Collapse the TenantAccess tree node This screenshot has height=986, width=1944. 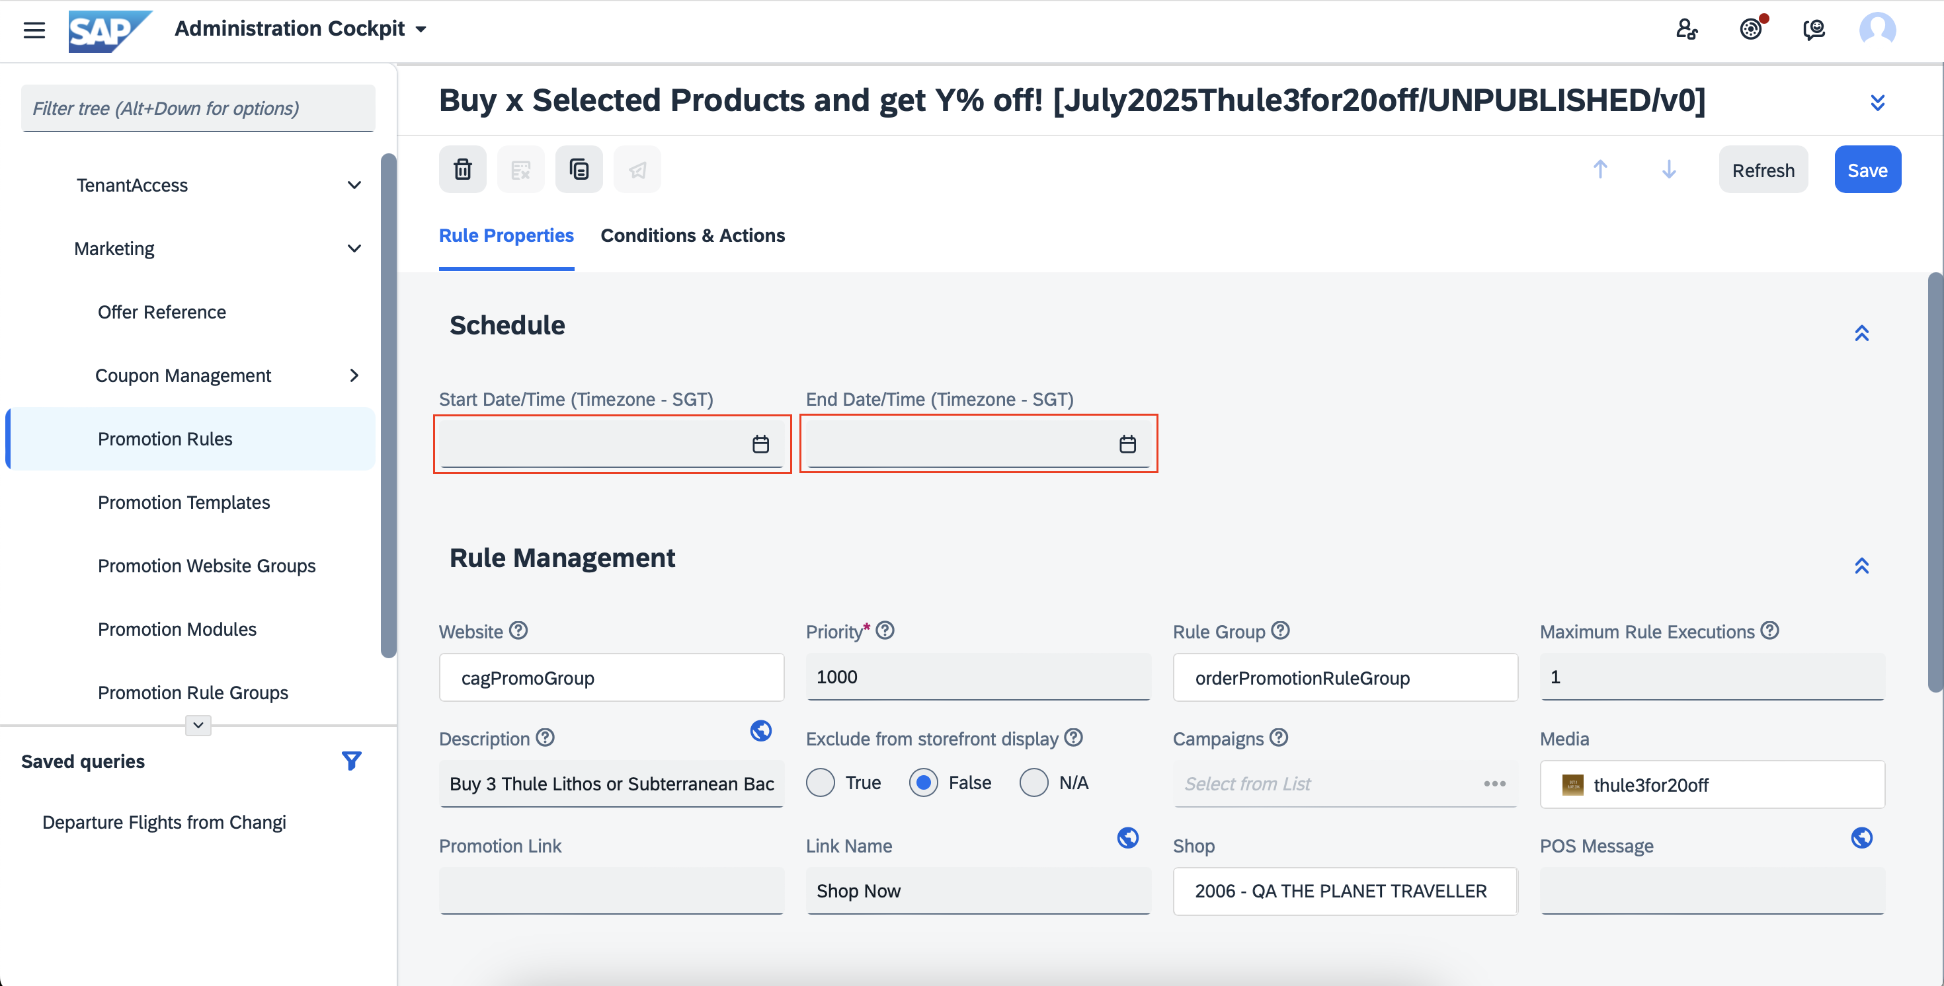tap(354, 185)
